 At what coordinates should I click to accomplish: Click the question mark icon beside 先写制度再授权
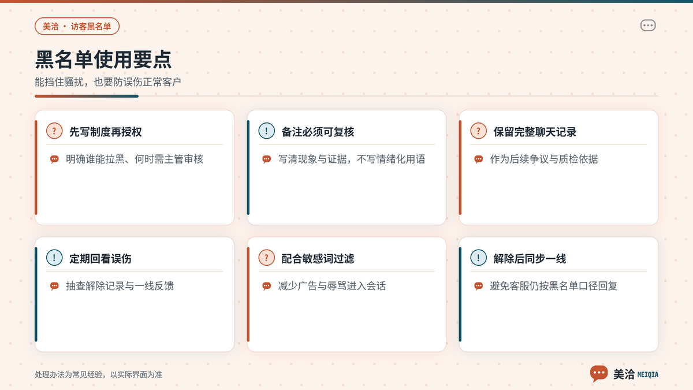[x=54, y=131]
